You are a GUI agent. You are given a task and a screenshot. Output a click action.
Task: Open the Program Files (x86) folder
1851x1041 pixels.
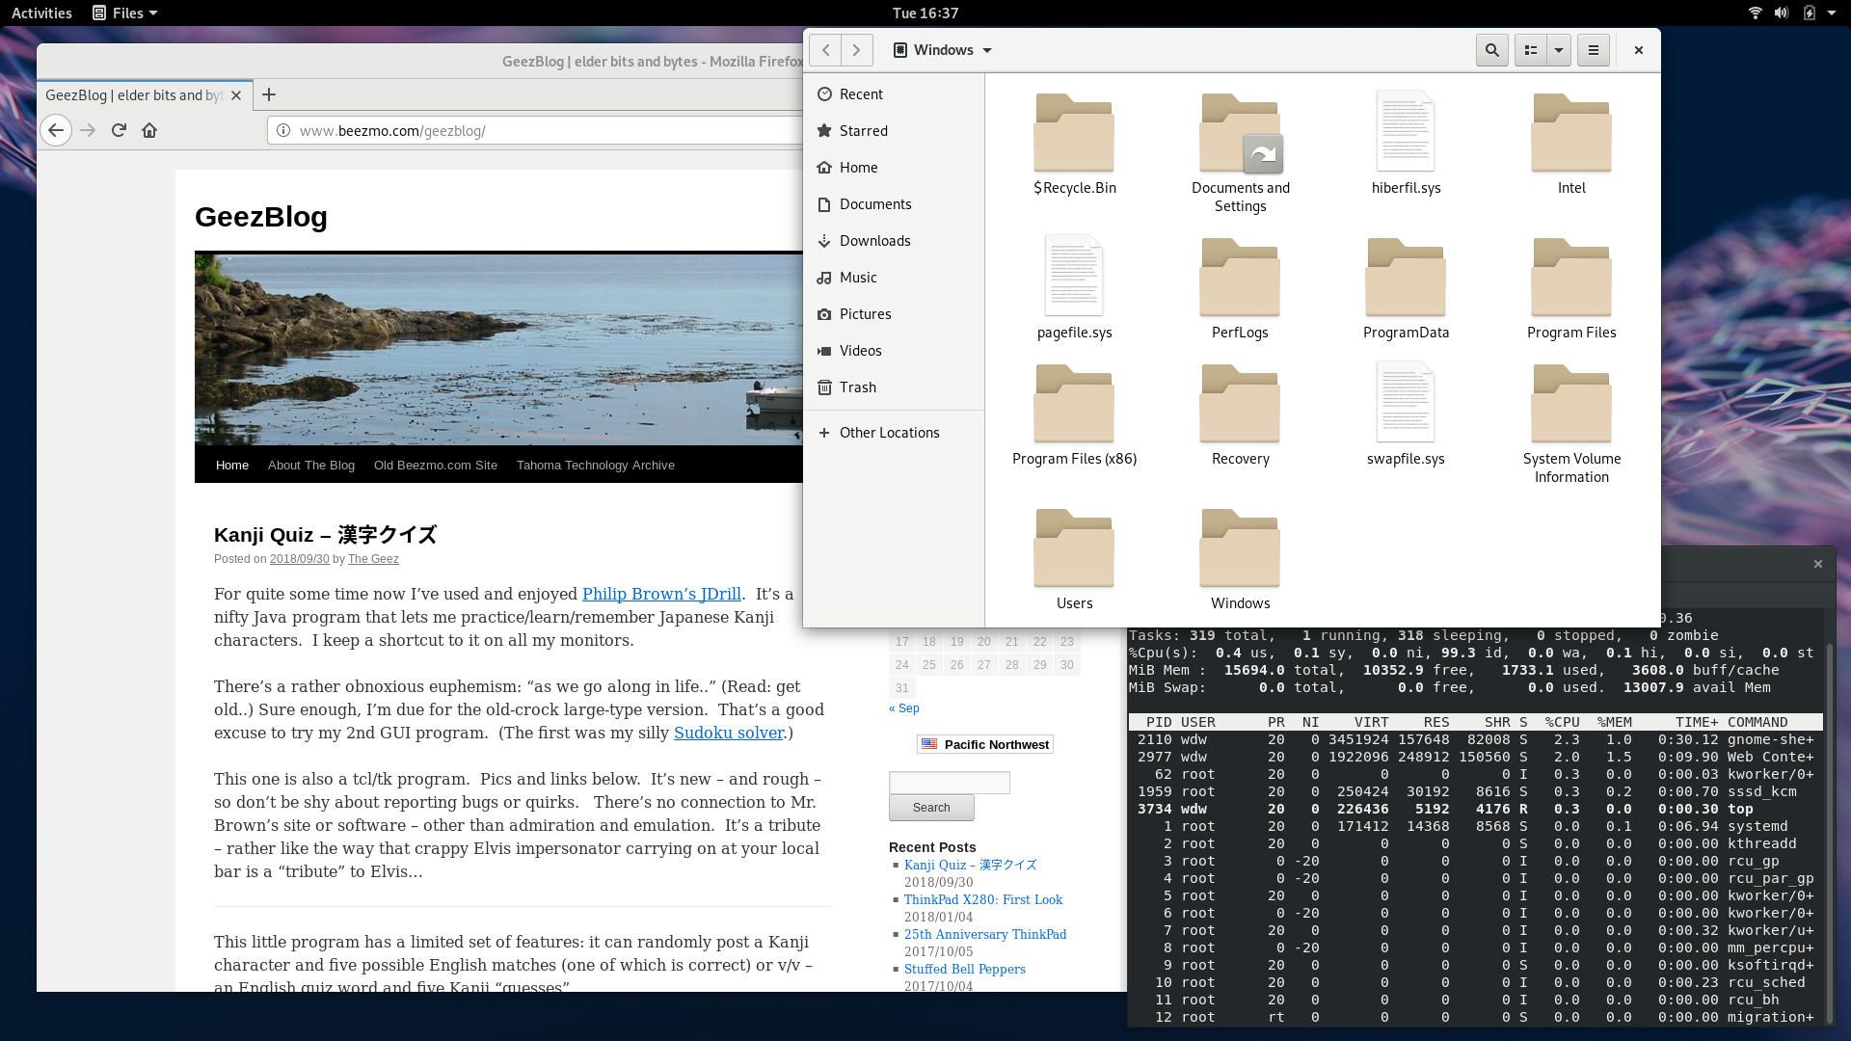(1074, 414)
